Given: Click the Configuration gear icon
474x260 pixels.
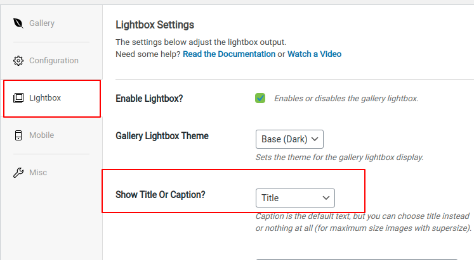Looking at the screenshot, I should pos(18,61).
